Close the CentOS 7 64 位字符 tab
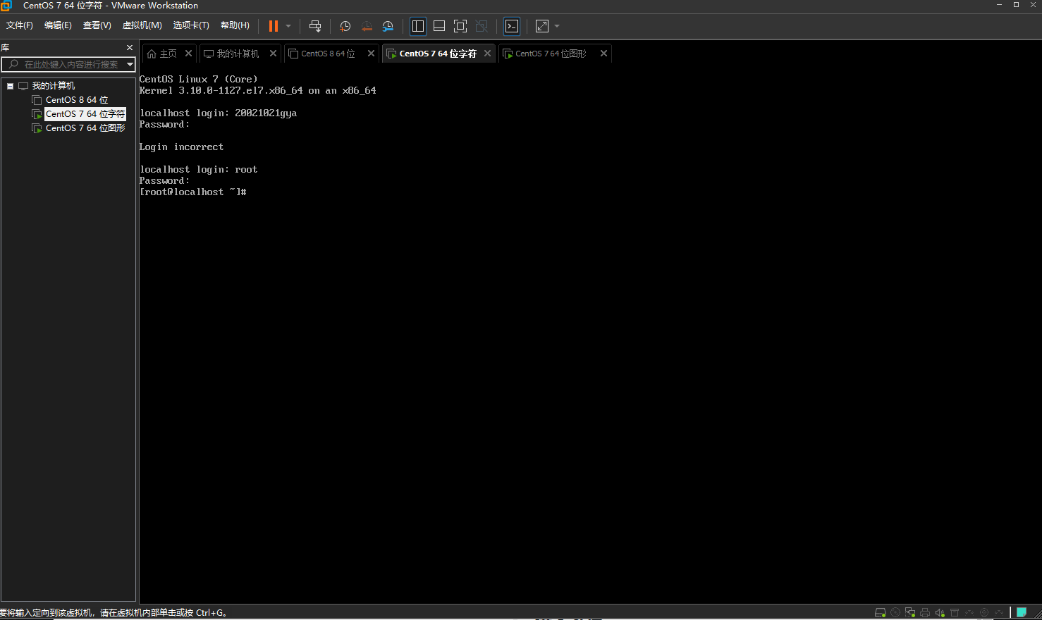The height and width of the screenshot is (620, 1042). (487, 54)
